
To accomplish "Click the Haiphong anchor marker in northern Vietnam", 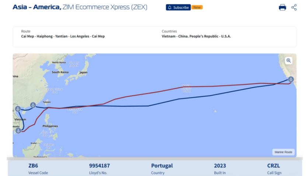I will click(18, 109).
